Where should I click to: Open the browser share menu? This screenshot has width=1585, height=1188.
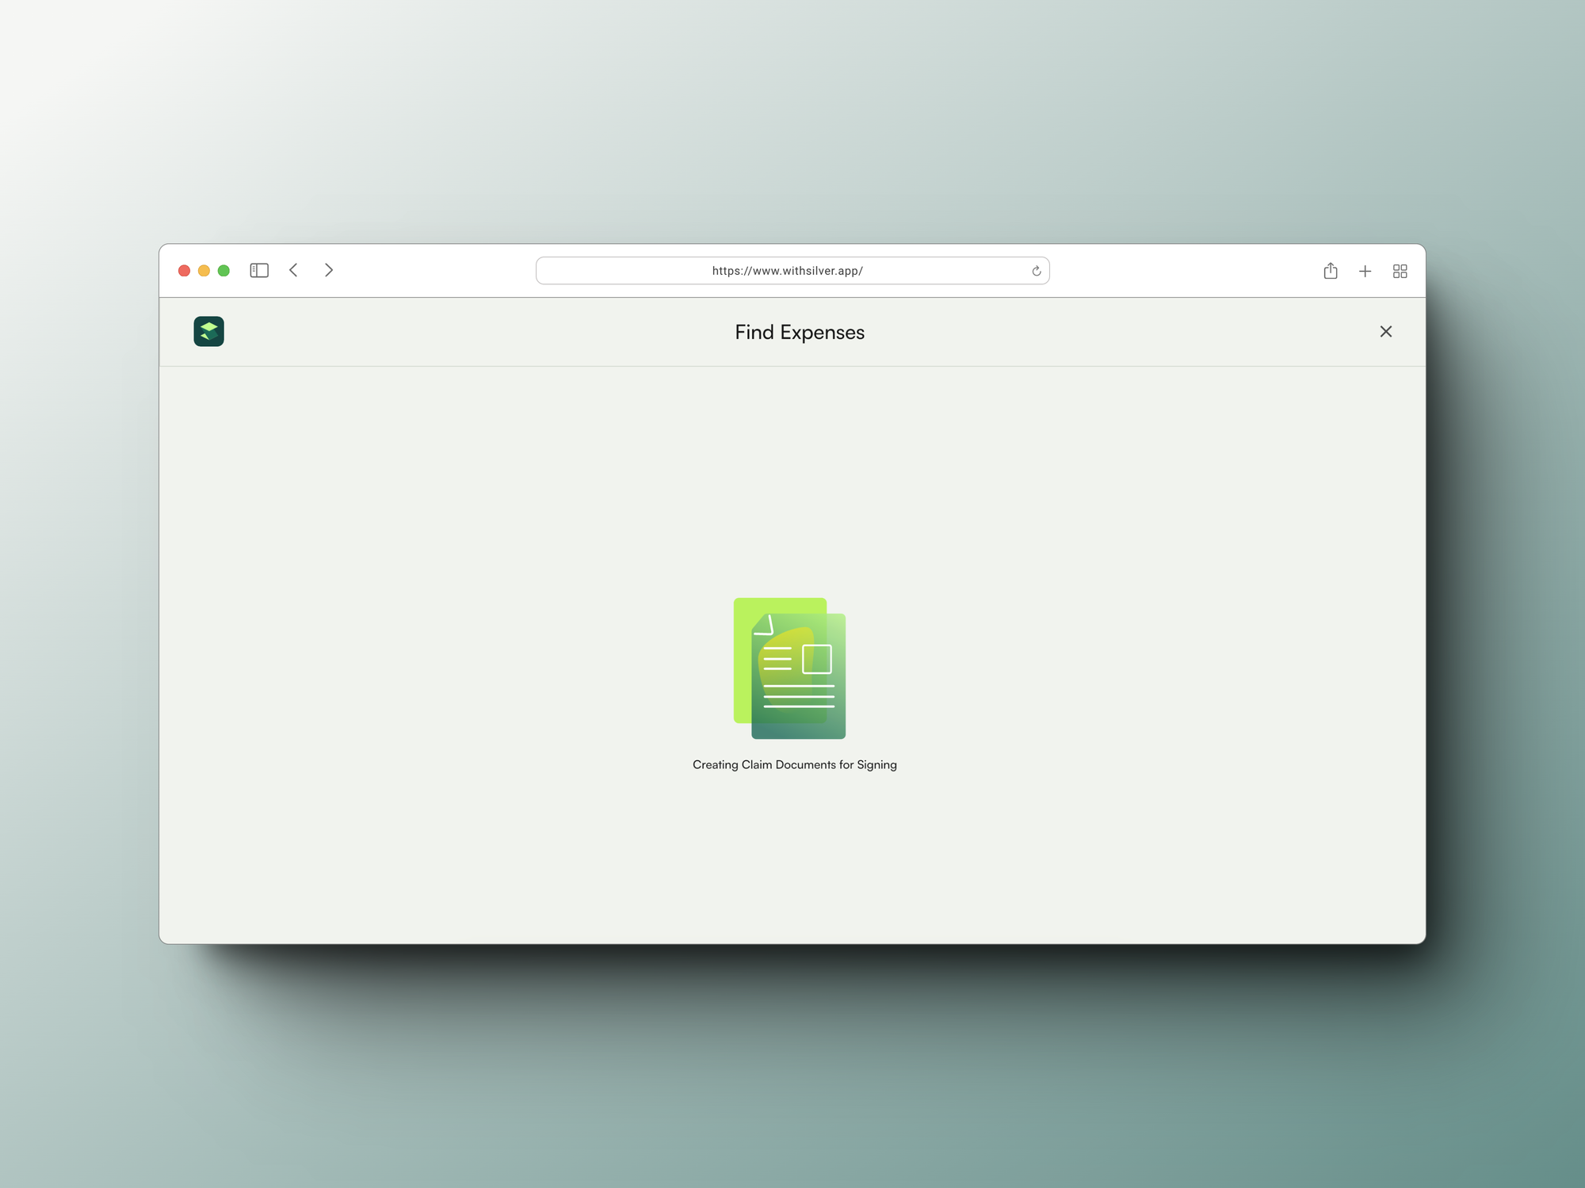1330,271
